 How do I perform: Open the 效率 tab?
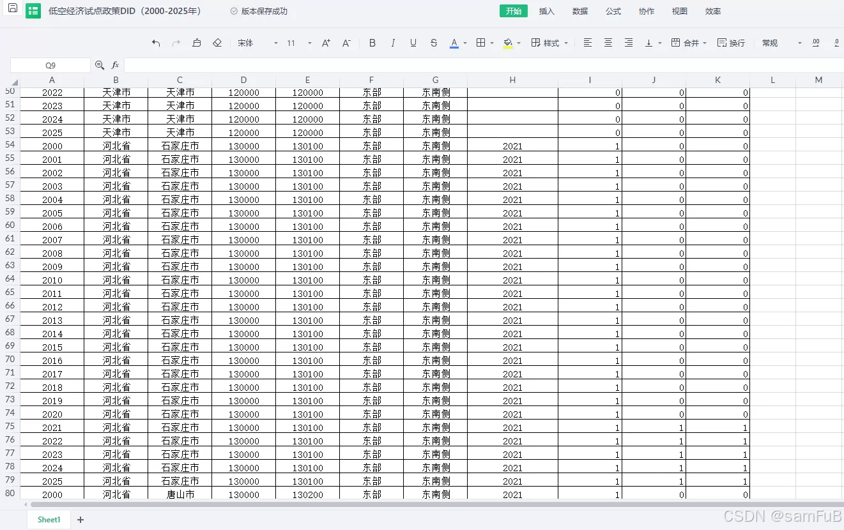coord(713,11)
